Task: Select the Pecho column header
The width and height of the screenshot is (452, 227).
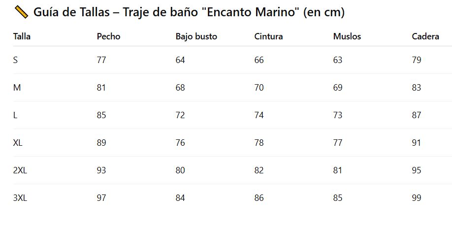Action: 108,36
